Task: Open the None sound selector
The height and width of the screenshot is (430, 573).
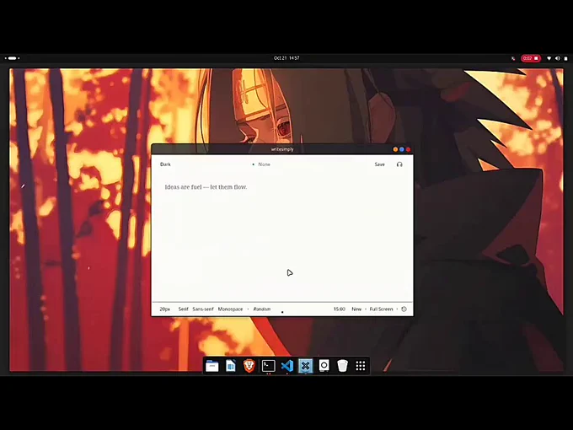Action: (x=264, y=164)
